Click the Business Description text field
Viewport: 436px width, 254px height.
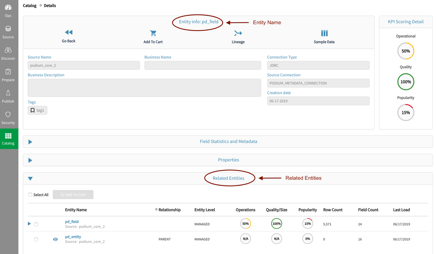pyautogui.click(x=144, y=88)
